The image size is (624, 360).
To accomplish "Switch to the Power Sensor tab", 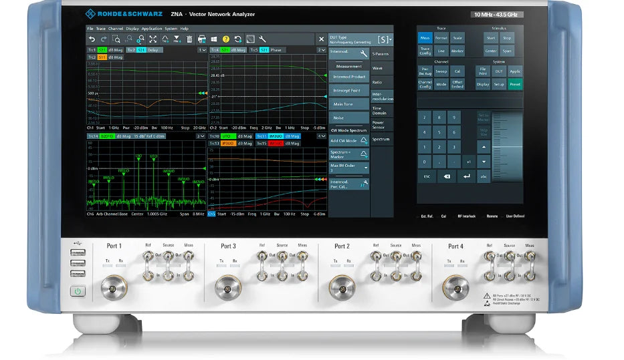I will coord(381,125).
